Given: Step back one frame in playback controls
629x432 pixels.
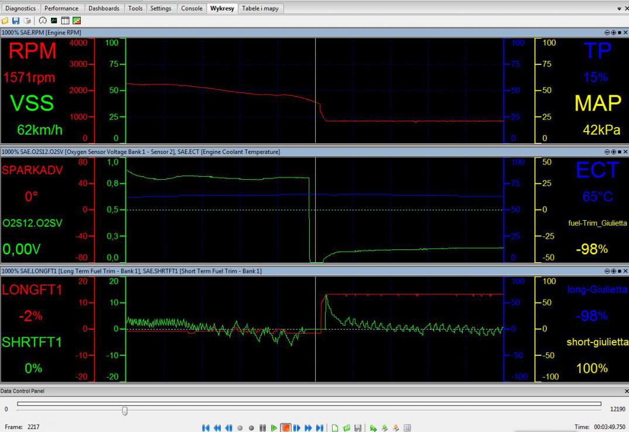Looking at the screenshot, I should (228, 427).
